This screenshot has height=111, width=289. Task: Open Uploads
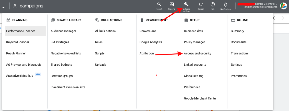101,65
